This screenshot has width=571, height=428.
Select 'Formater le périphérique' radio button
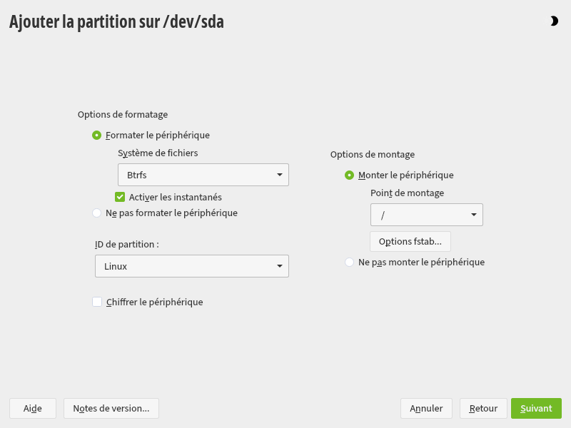point(97,135)
